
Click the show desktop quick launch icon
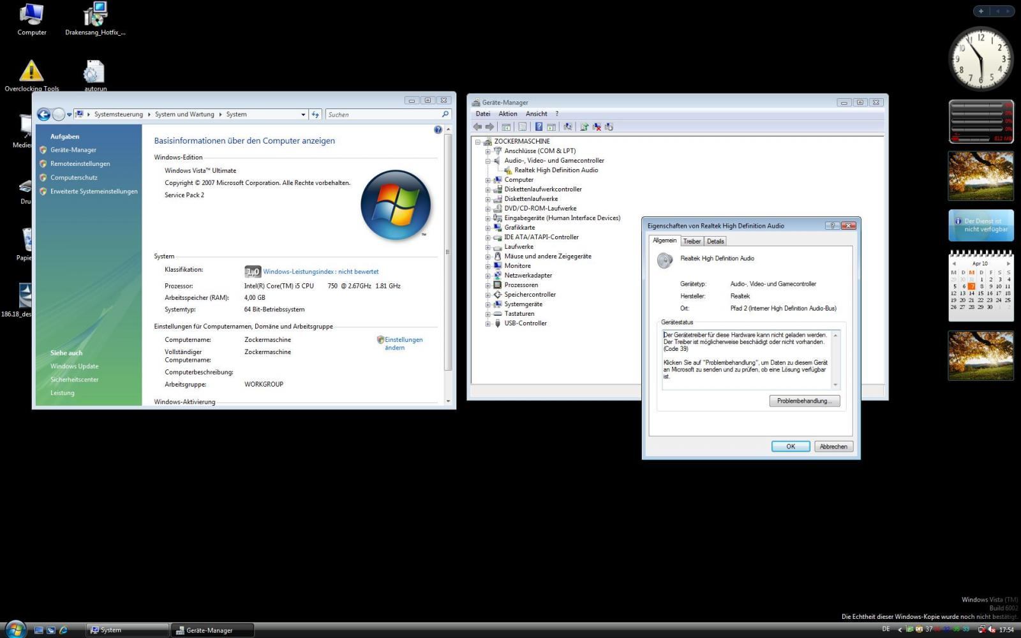pyautogui.click(x=38, y=630)
